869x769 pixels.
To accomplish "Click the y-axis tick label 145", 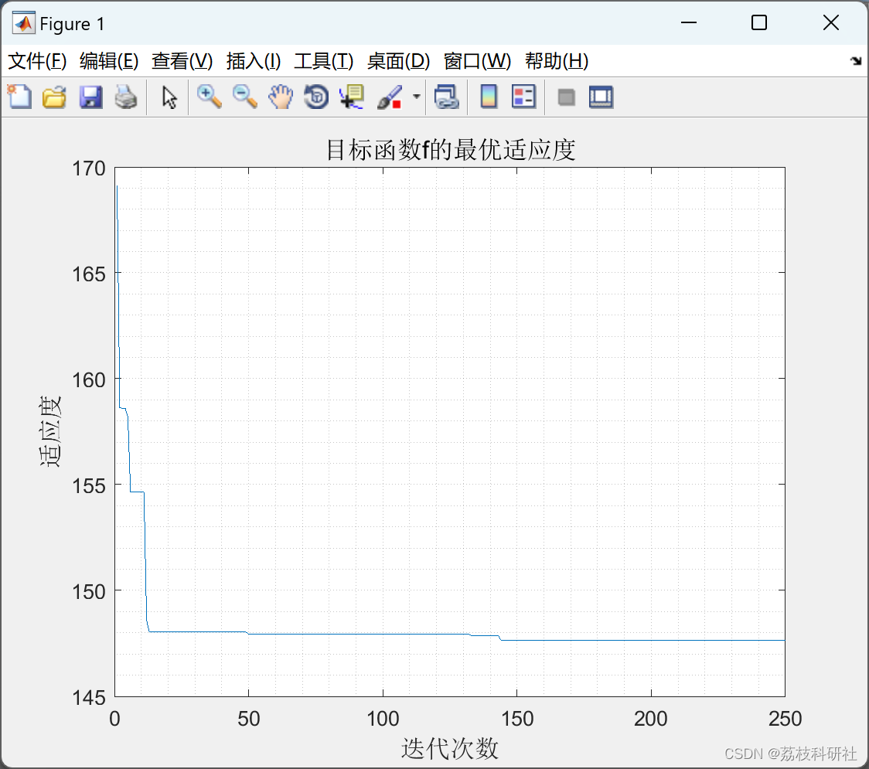I will (x=89, y=698).
